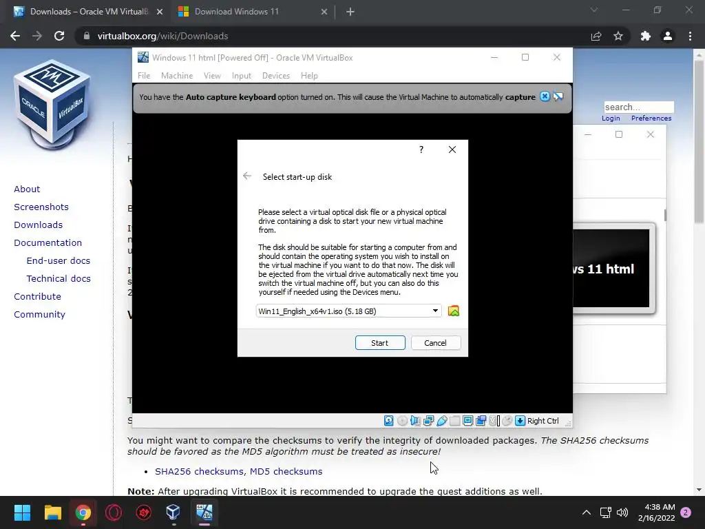705x529 pixels.
Task: Open the Help menu in VM window
Action: click(309, 76)
